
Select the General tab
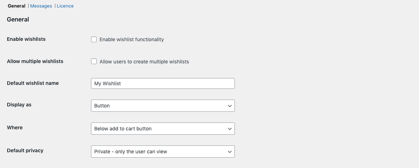(x=17, y=6)
